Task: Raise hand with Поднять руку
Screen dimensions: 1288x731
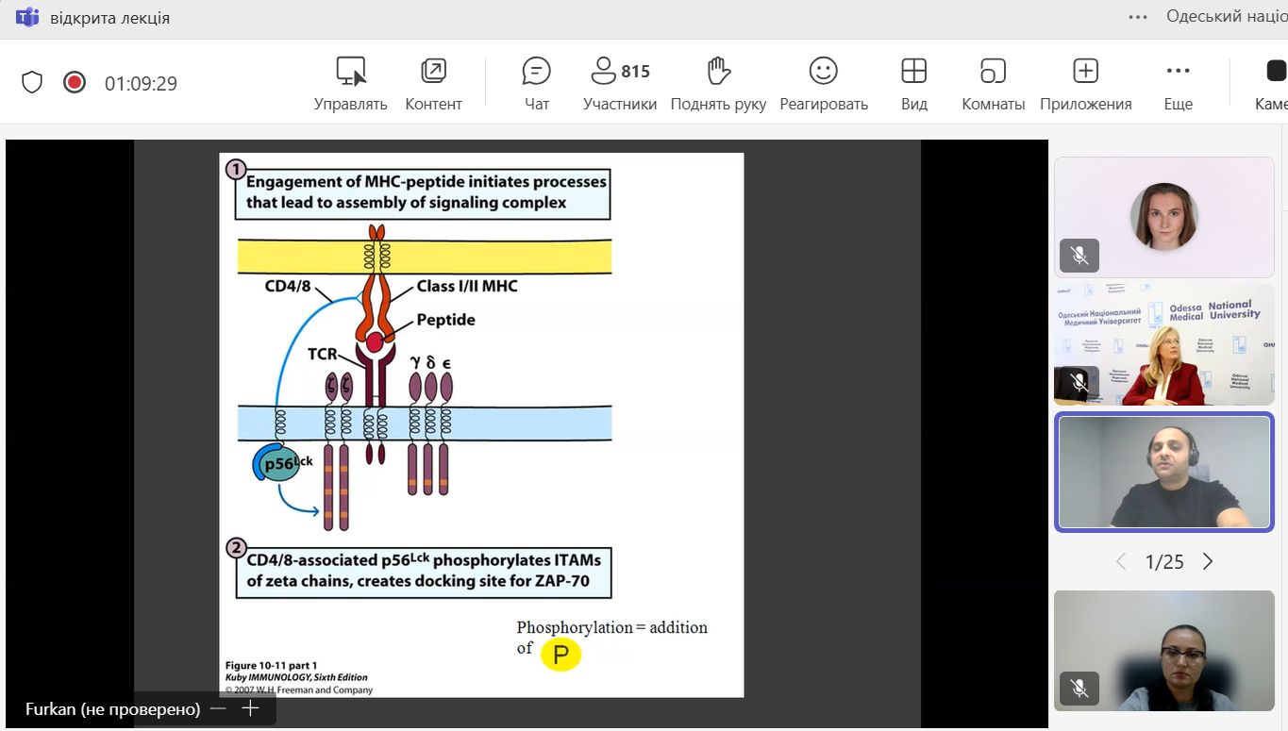Action: coord(718,73)
